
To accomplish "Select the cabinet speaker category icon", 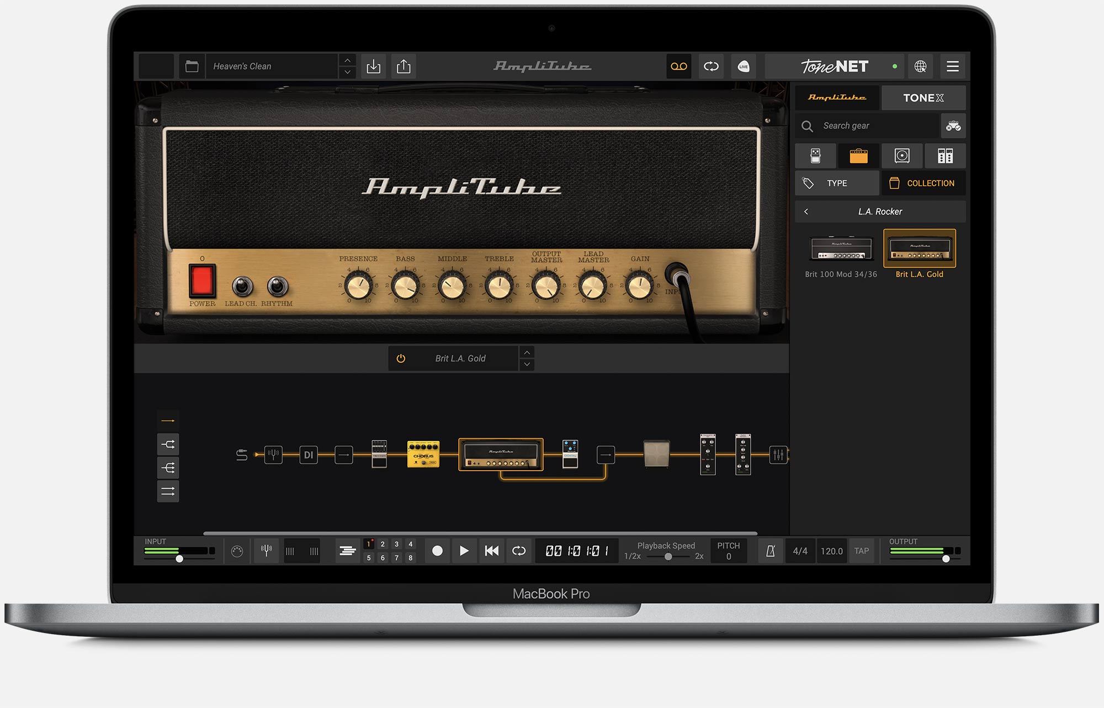I will [901, 156].
